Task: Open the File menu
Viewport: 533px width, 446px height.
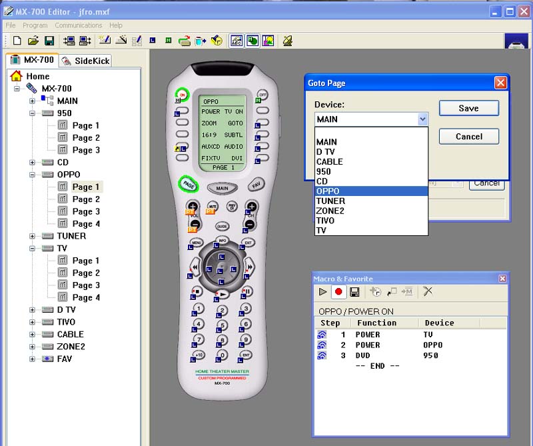Action: coord(11,25)
